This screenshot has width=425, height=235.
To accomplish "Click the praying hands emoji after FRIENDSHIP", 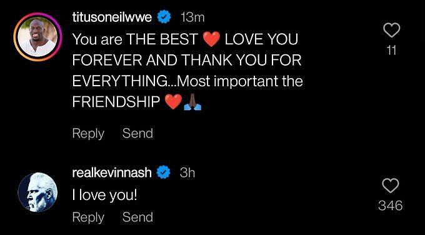I will click(x=192, y=102).
